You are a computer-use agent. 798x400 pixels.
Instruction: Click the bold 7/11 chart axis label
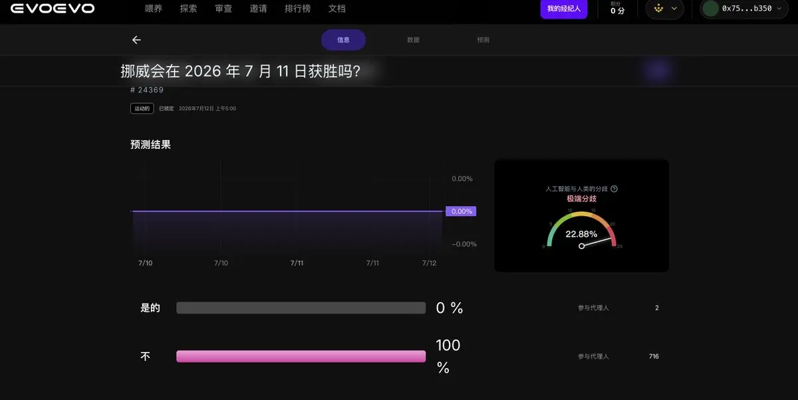297,263
